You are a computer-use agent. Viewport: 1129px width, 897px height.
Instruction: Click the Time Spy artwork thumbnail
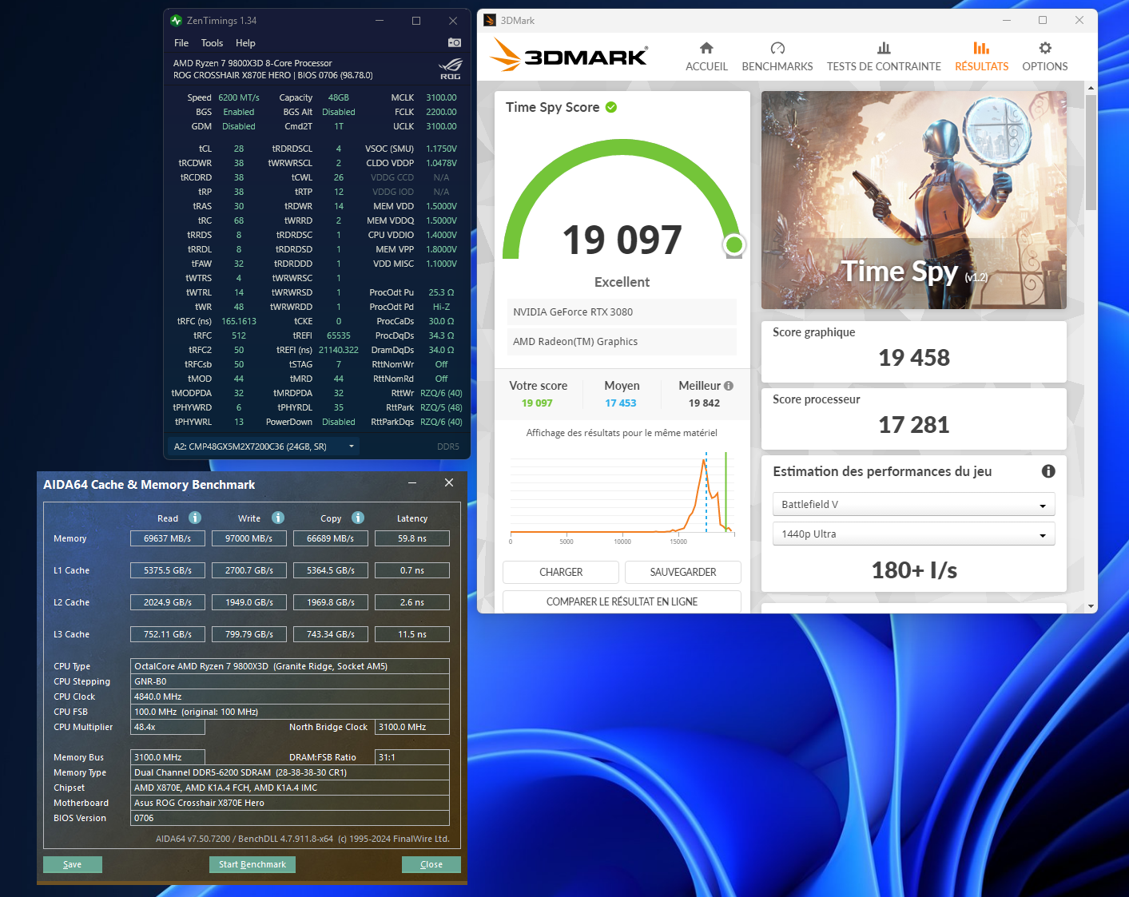point(914,200)
